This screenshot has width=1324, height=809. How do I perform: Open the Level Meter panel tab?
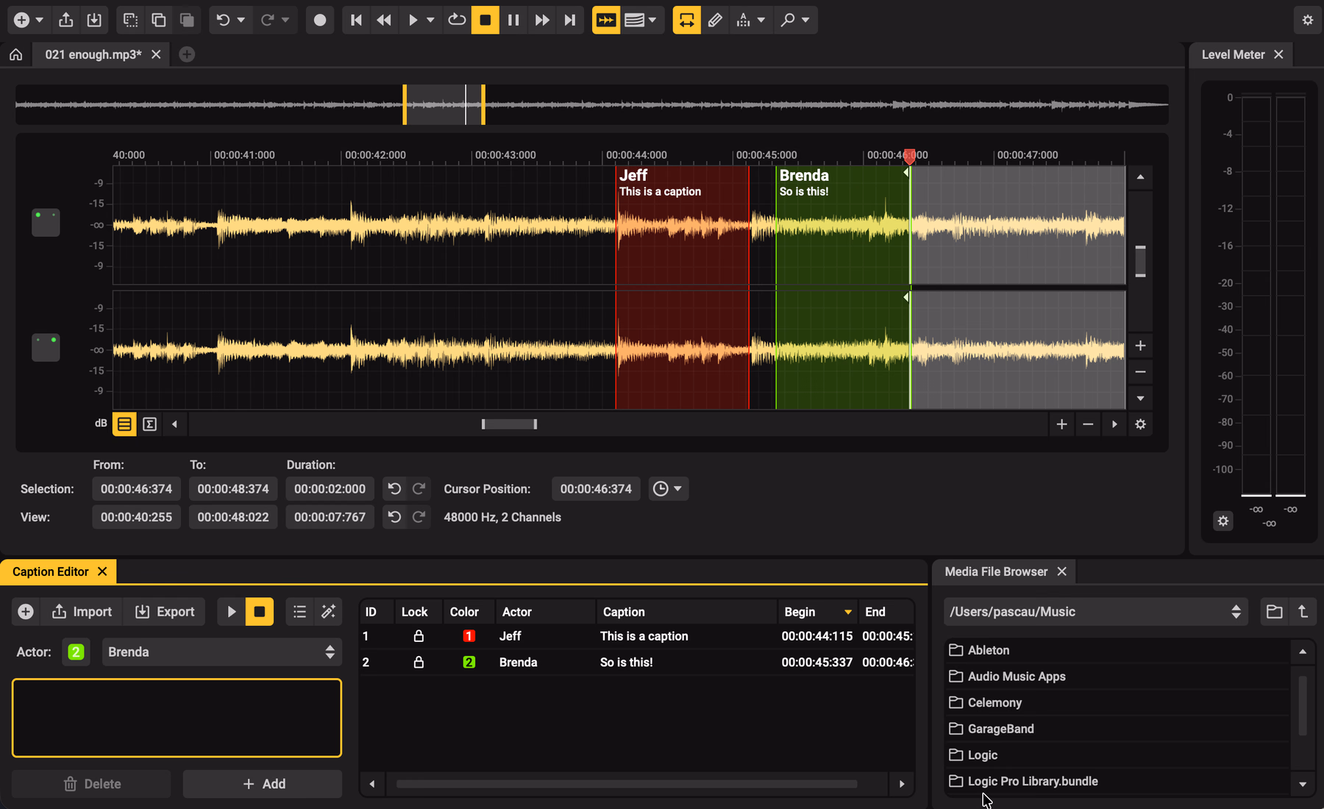[x=1233, y=54]
